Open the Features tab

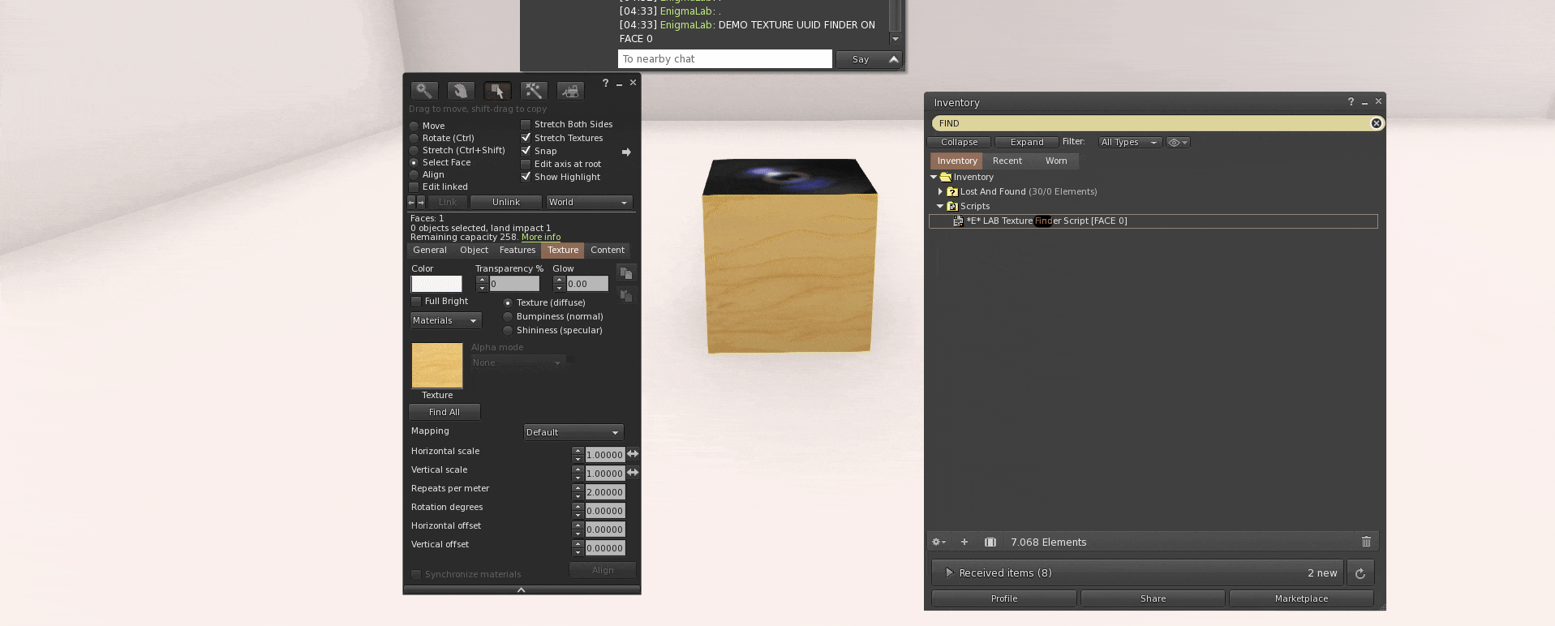518,250
